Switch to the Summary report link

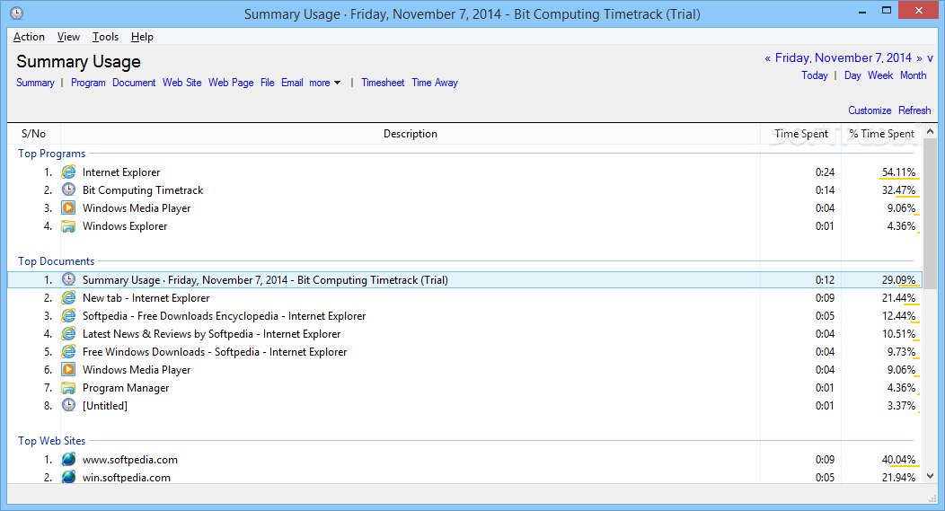[x=35, y=83]
